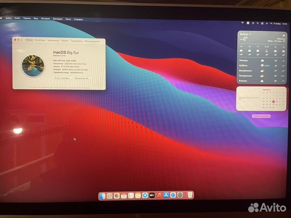Click the iMac (24-inch, Early 2009) model line

tap(65, 61)
